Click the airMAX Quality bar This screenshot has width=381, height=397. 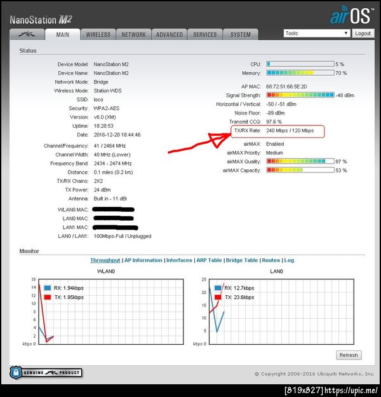pyautogui.click(x=300, y=162)
